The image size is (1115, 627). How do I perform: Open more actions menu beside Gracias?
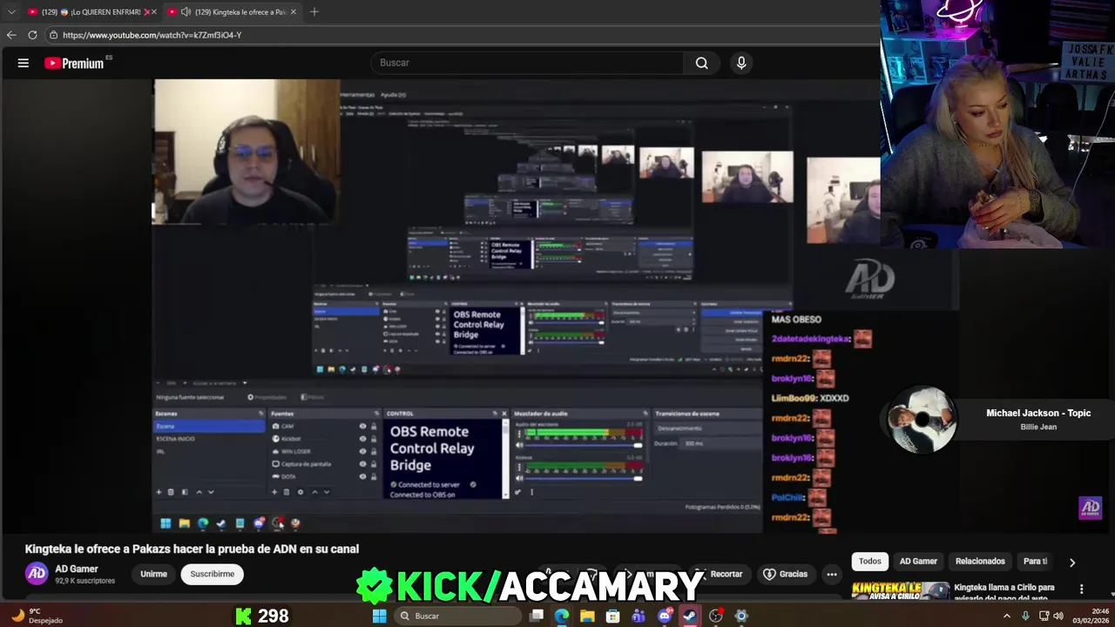[x=832, y=574]
